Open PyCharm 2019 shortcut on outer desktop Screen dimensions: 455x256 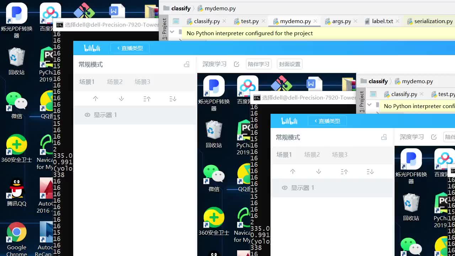click(46, 65)
